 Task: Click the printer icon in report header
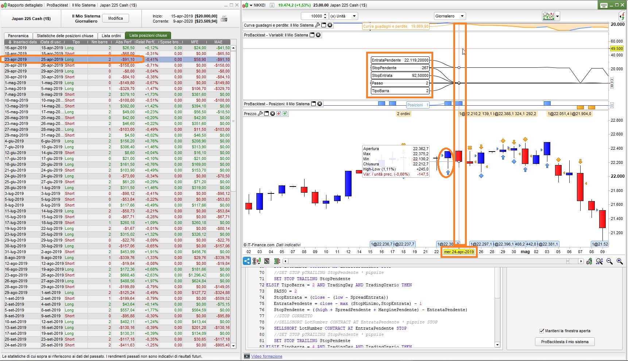(224, 19)
